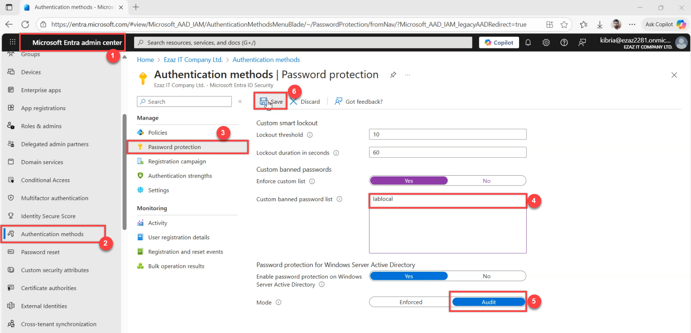Enable password protection on Windows Server AD Yes

pyautogui.click(x=409, y=276)
